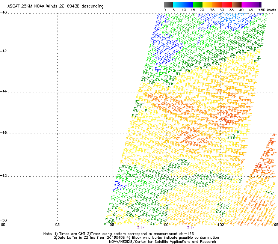Click the '10' legend scale label
Screen dimensions: 278x244
tap(183, 10)
